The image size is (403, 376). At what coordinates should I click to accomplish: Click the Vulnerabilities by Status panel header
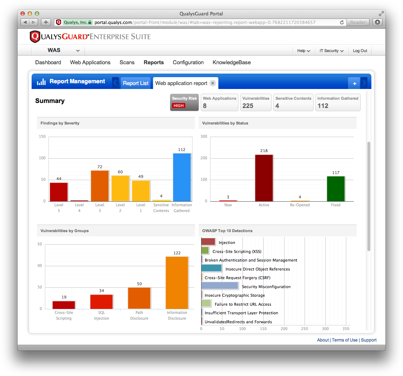click(x=278, y=123)
